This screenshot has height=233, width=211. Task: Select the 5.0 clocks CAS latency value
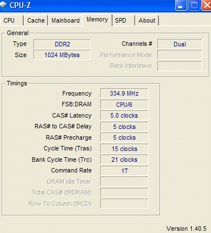point(124,115)
